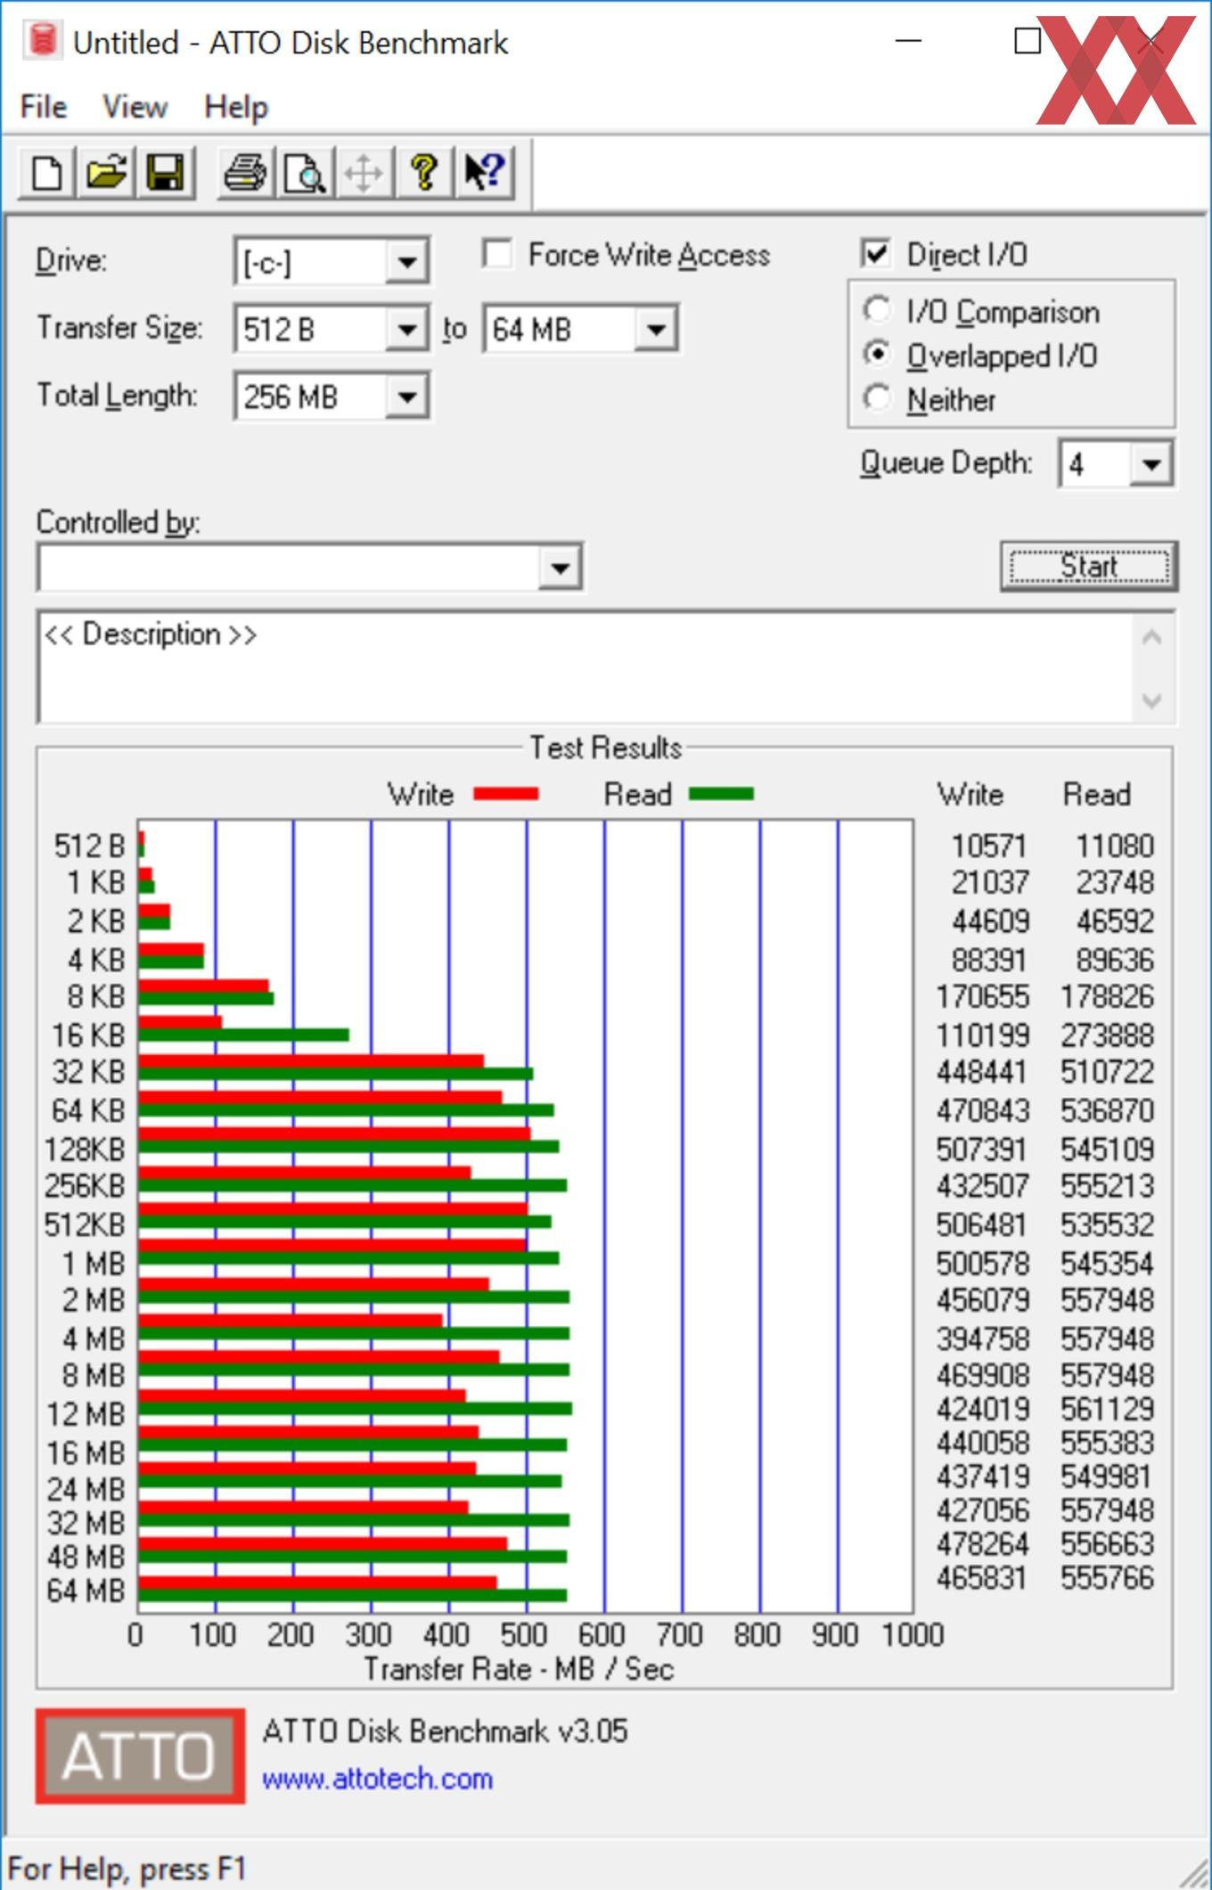The image size is (1212, 1890).
Task: Click the yellow question mark About icon
Action: pos(423,172)
